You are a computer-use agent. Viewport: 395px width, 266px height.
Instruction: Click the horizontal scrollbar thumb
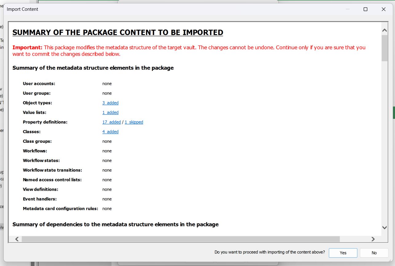(x=180, y=239)
